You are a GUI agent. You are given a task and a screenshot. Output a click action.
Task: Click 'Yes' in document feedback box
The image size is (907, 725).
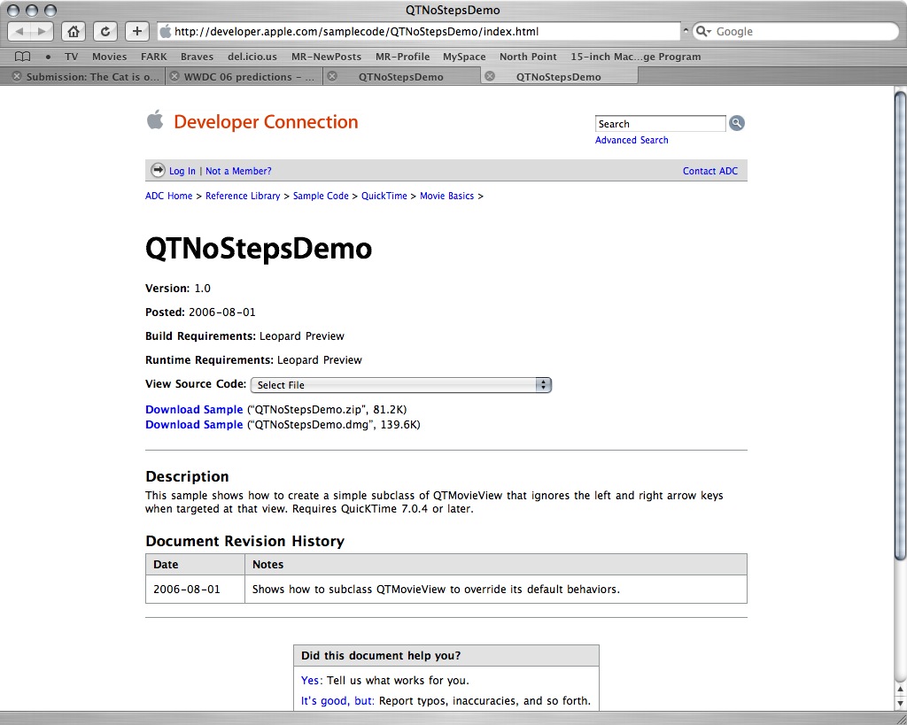pyautogui.click(x=310, y=681)
